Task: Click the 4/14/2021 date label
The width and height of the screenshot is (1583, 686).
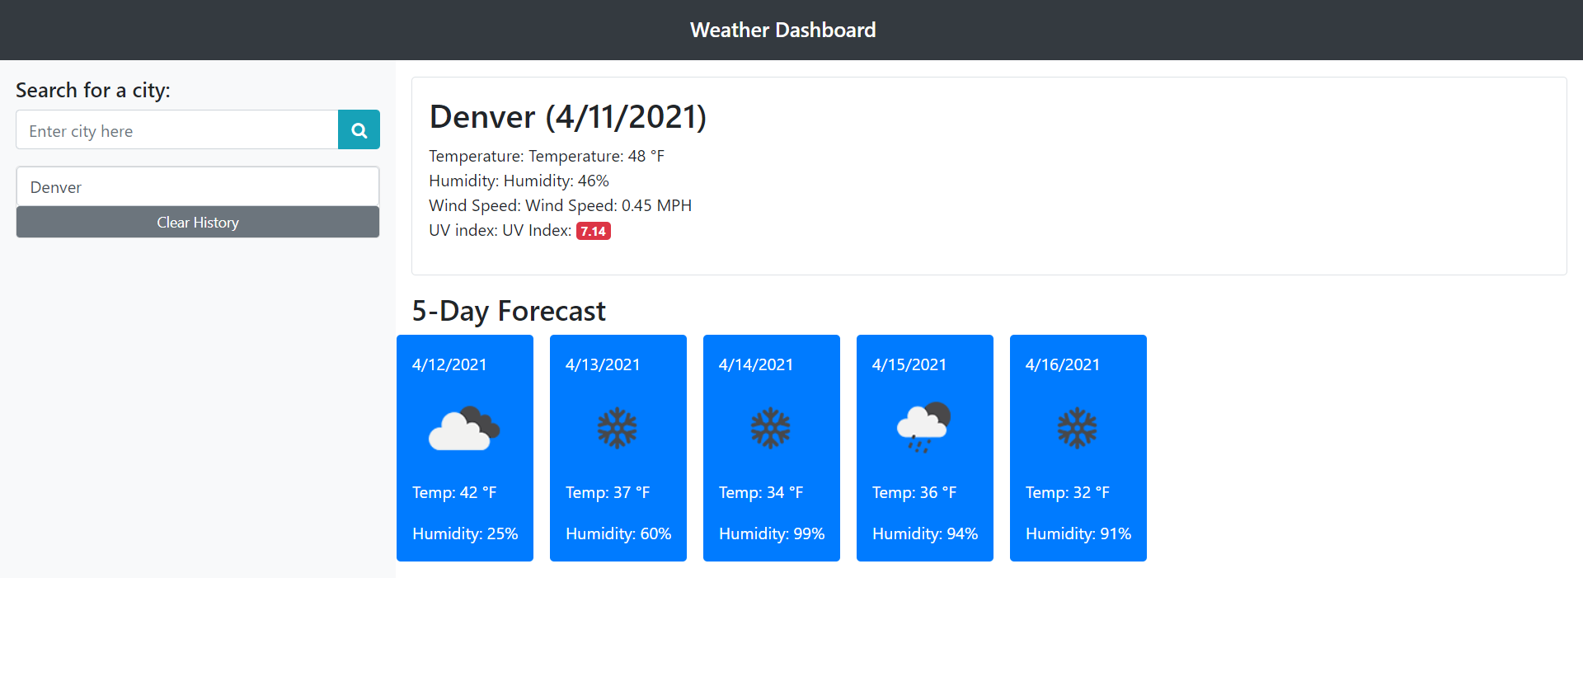Action: (x=756, y=364)
